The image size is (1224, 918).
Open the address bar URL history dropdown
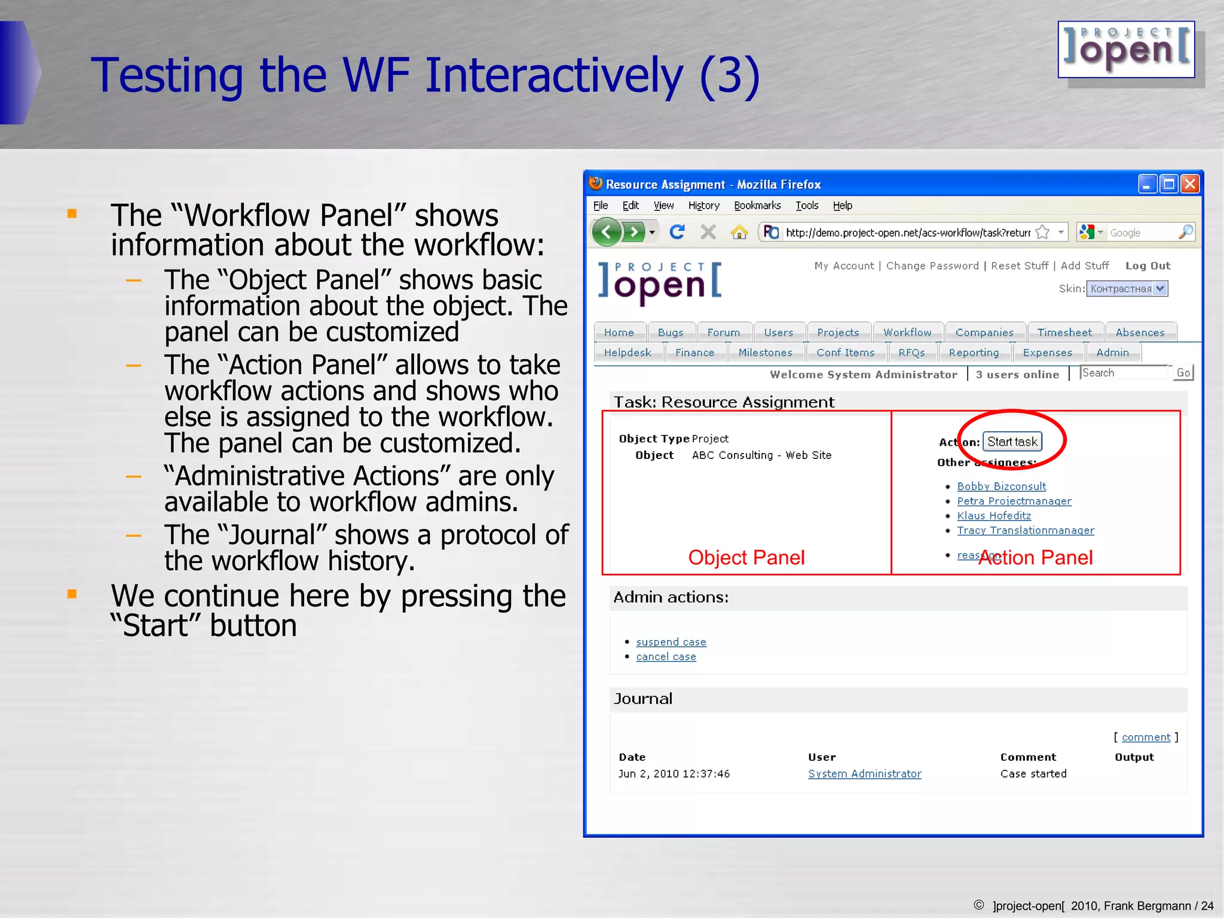tap(1061, 232)
